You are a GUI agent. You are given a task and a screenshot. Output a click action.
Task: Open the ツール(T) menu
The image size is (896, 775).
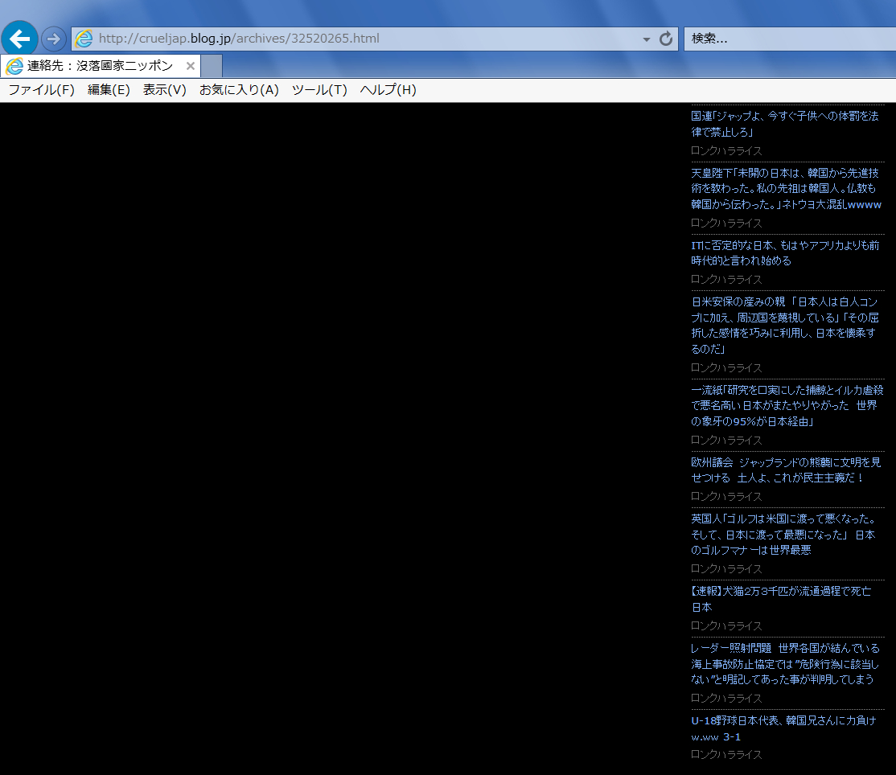(319, 90)
